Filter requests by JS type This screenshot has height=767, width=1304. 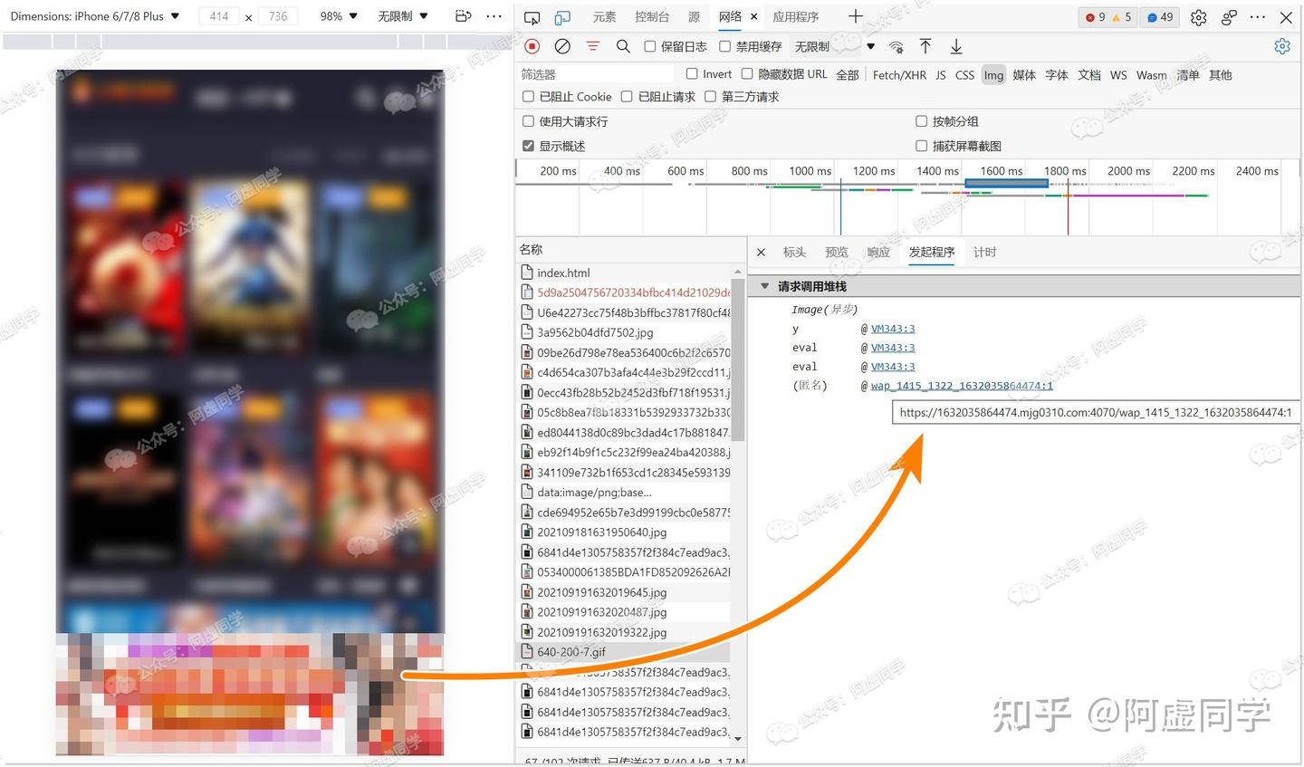(x=941, y=75)
